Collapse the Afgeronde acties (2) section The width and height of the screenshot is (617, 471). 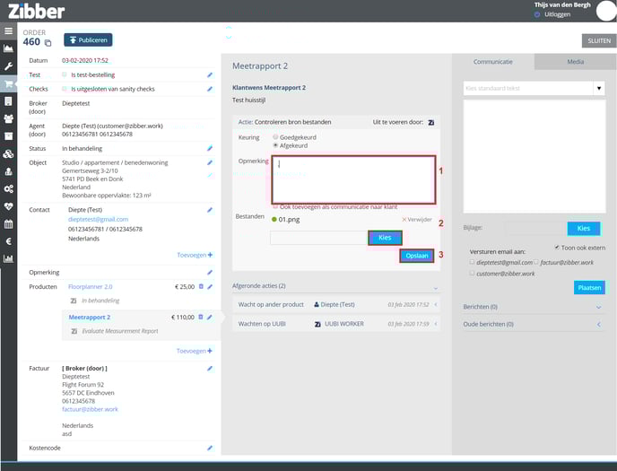(435, 286)
